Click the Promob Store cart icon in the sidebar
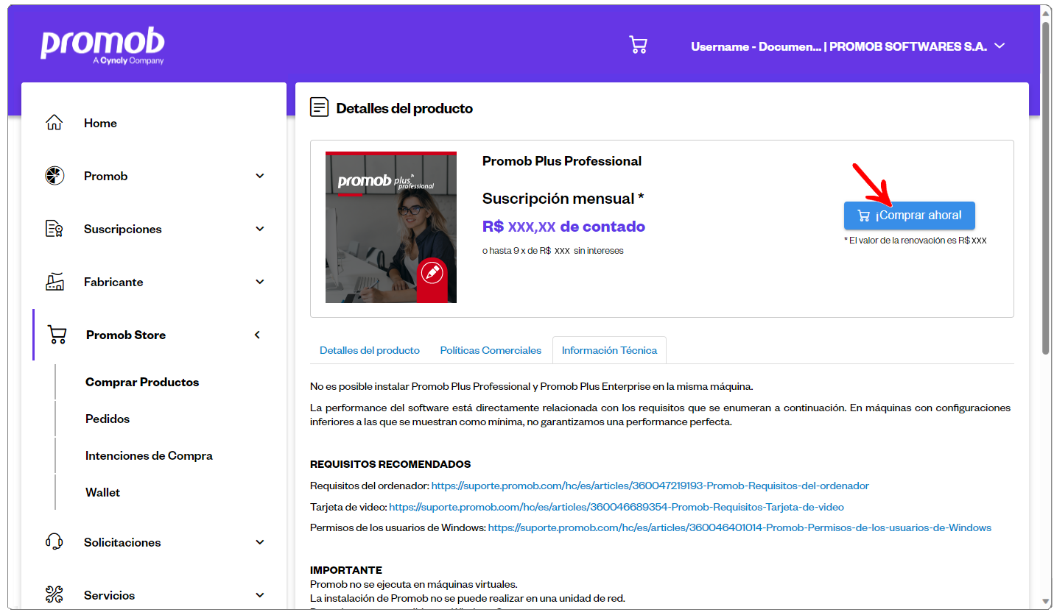1054x615 pixels. coord(57,335)
